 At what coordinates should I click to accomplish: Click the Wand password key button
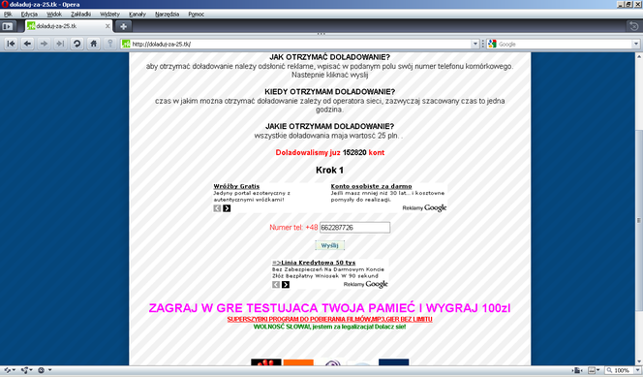pyautogui.click(x=109, y=44)
